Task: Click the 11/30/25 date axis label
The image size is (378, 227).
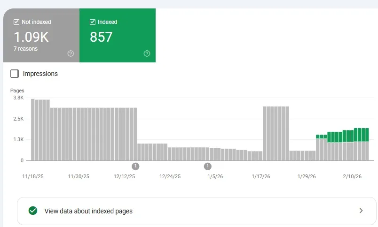Action: (x=78, y=177)
